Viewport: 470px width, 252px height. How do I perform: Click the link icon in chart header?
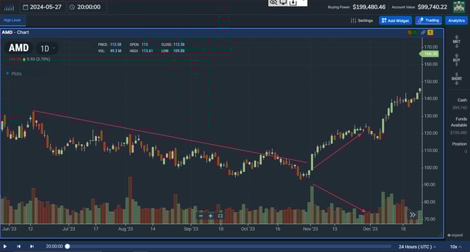[423, 32]
